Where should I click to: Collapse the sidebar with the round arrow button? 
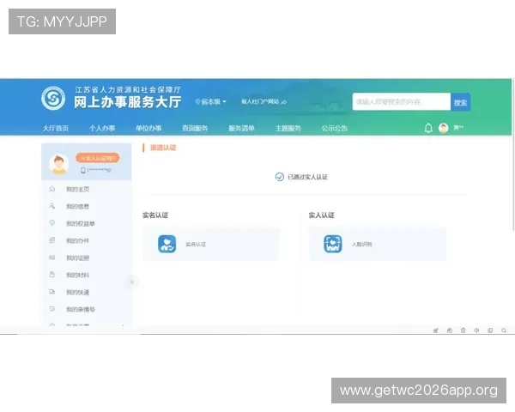(x=131, y=282)
